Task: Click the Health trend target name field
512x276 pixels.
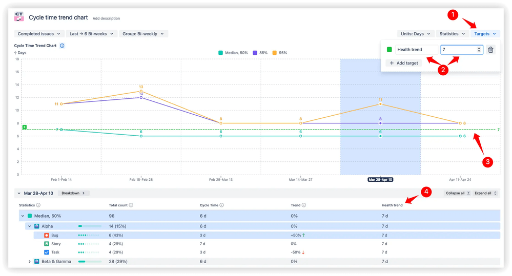Action: 416,50
